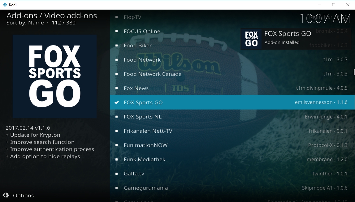Click 'Erwin Junge - 4.0.1' version text

(326, 117)
